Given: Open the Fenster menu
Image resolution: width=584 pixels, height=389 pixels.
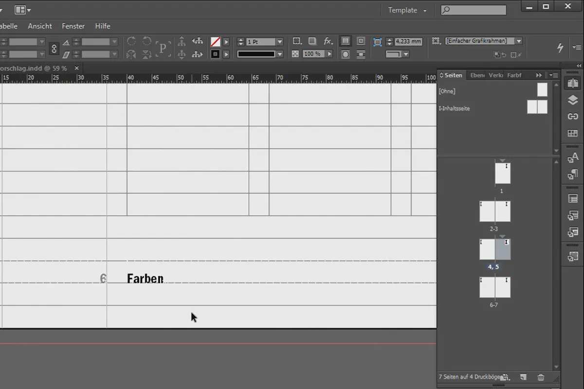Looking at the screenshot, I should (73, 26).
